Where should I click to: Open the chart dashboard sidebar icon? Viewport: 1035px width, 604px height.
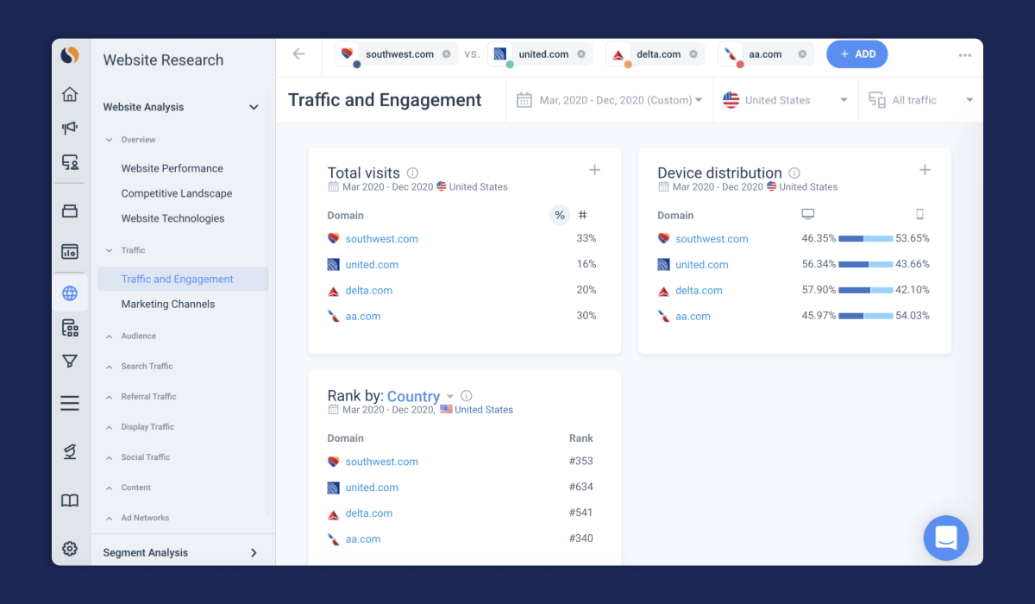tap(70, 252)
